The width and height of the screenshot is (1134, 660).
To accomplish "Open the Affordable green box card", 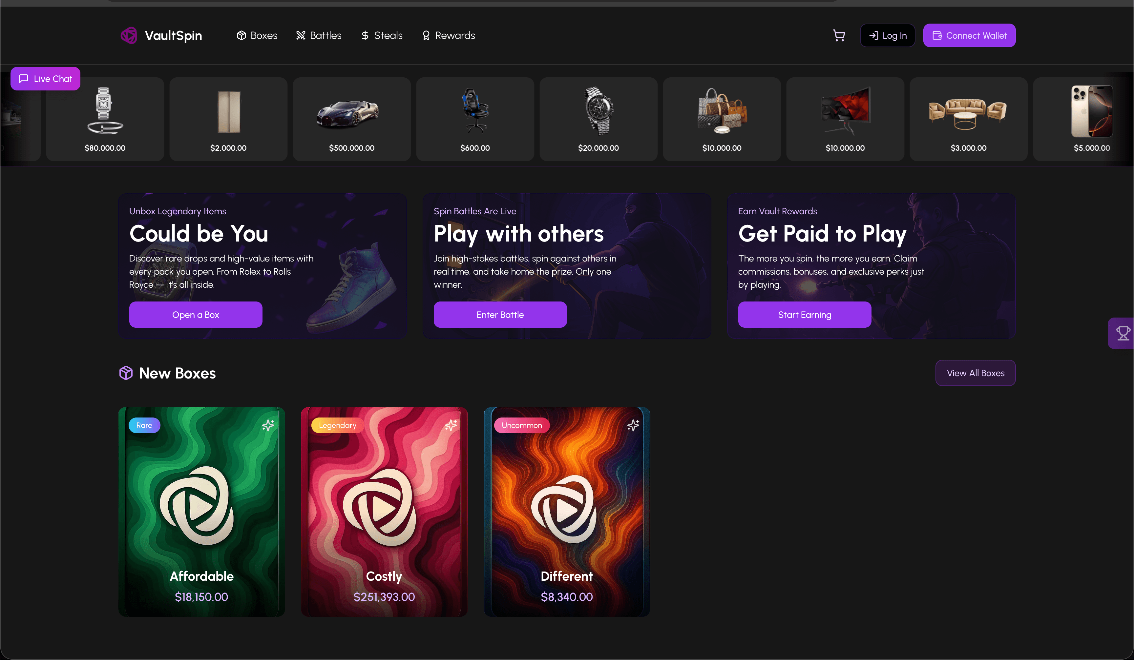I will (201, 512).
